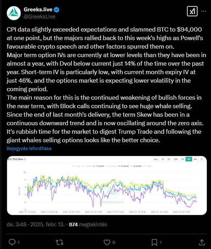Open the three-dot more options menu

coord(204,11)
